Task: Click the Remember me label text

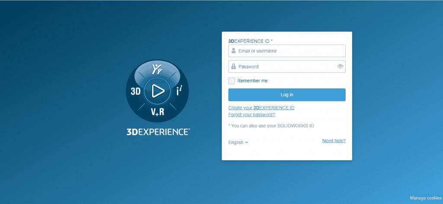Action: [x=252, y=81]
